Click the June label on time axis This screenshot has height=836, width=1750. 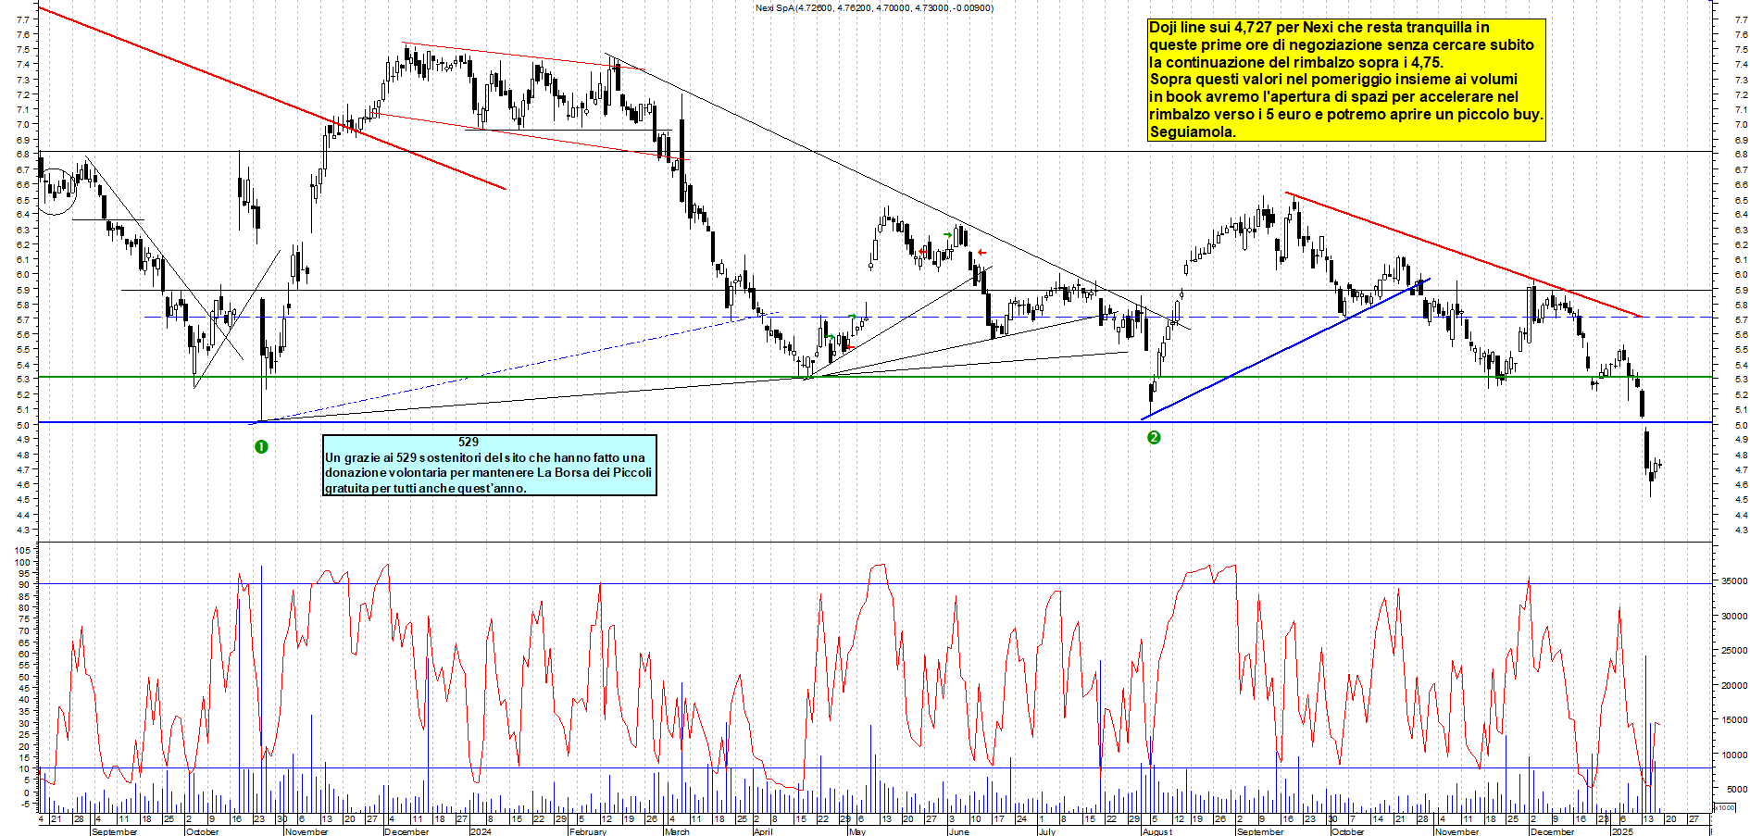point(959,831)
